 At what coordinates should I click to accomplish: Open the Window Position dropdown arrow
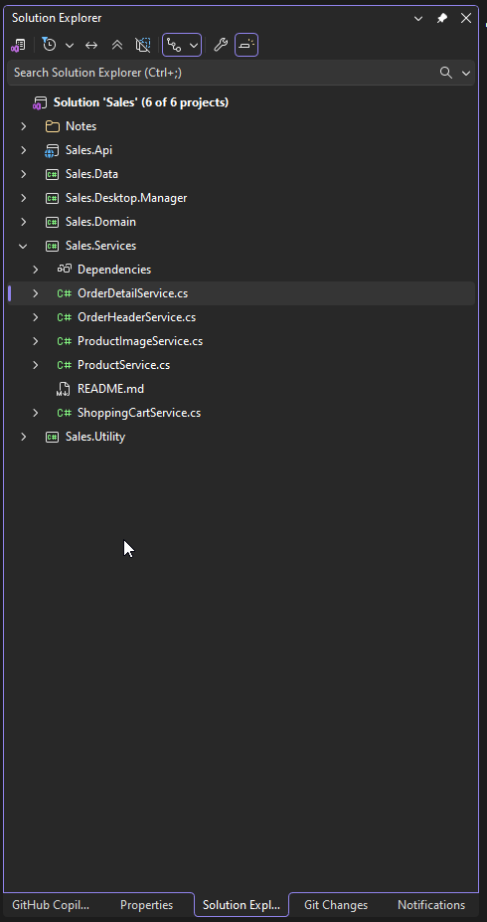tap(418, 18)
